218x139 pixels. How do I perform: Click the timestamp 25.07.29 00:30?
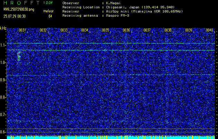click(x=15, y=16)
